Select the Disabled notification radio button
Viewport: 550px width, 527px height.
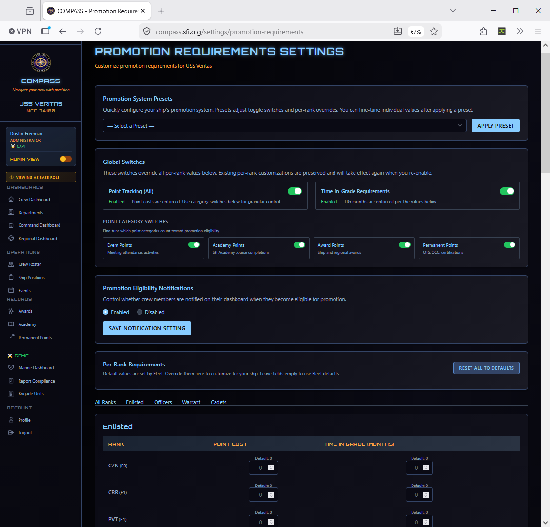click(139, 312)
